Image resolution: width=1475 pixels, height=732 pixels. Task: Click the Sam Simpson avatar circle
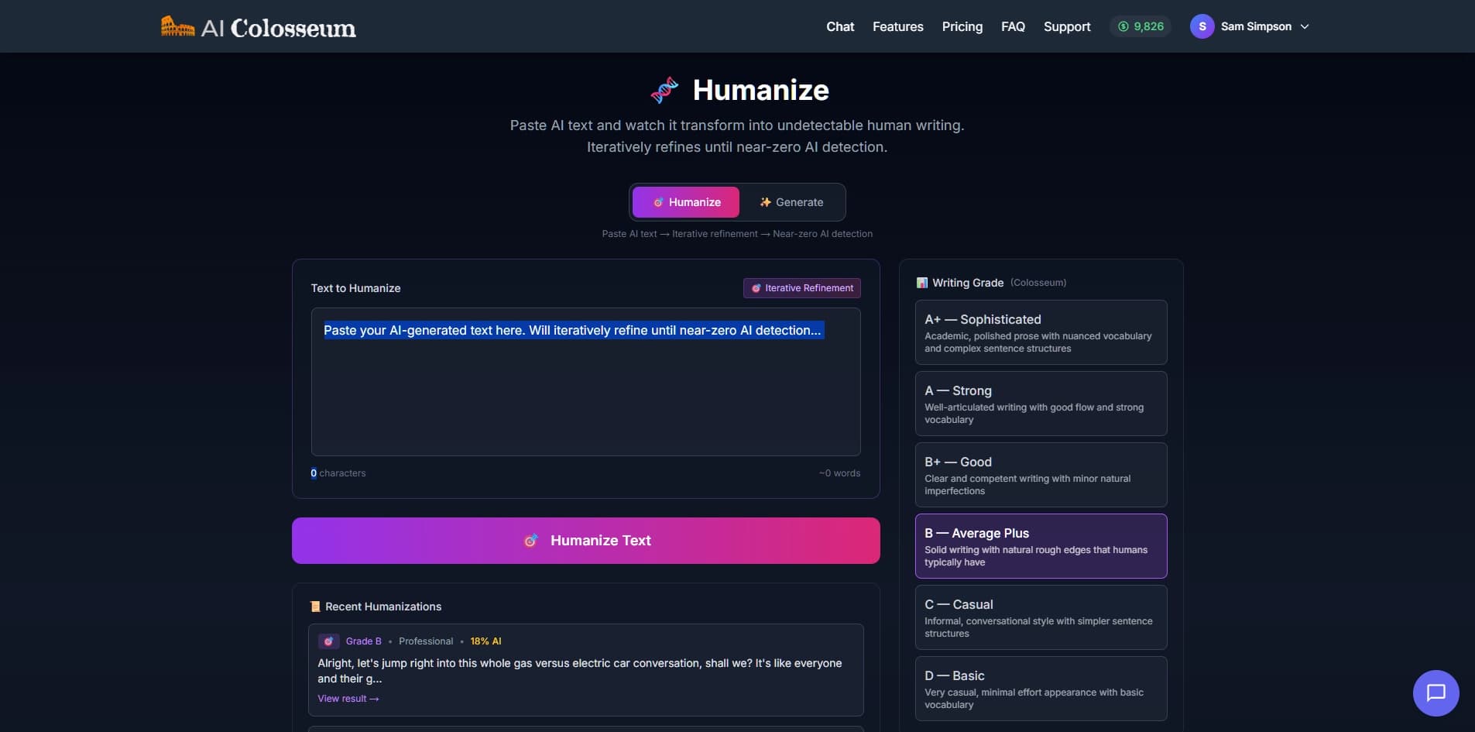pyautogui.click(x=1202, y=26)
